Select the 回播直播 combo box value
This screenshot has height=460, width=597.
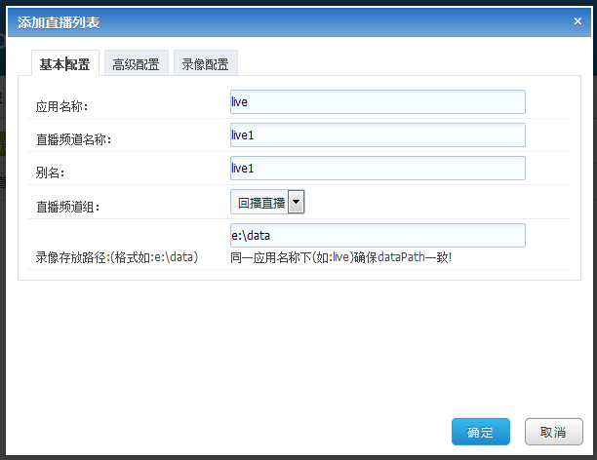[260, 202]
